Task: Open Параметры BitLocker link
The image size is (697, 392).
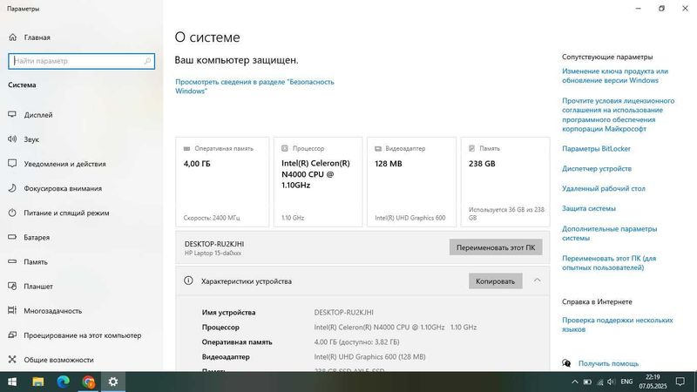Action: 596,148
